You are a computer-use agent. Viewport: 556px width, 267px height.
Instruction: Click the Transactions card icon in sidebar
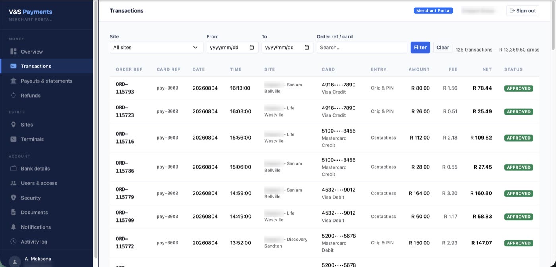click(14, 66)
